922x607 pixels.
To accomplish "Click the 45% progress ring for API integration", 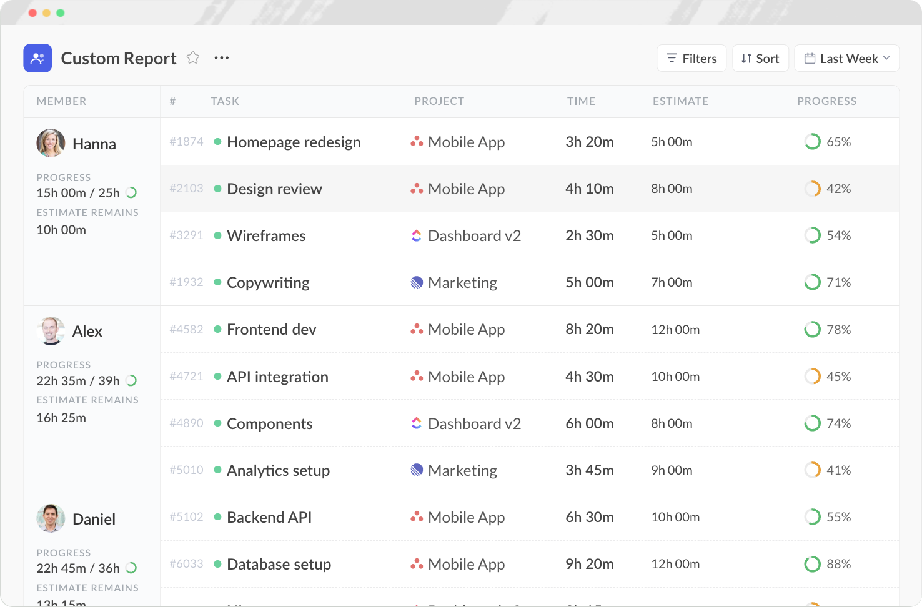I will point(812,377).
